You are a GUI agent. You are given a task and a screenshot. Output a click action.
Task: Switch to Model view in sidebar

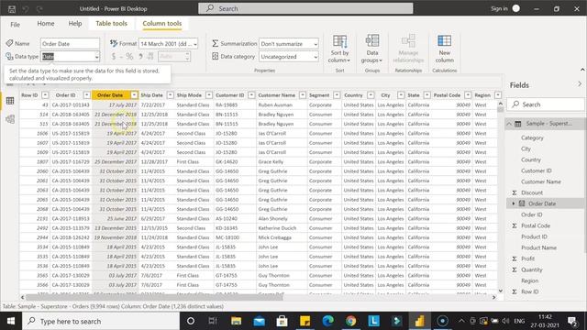[x=10, y=119]
